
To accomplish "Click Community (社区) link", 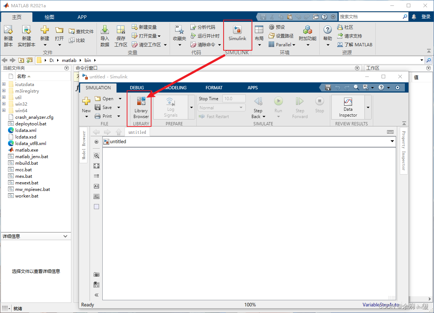I will click(345, 27).
